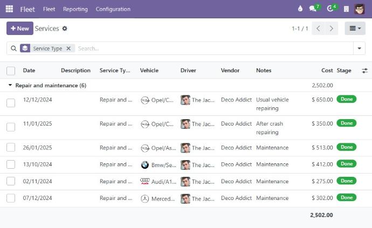Screen dimensions: 372x228
Task: Click the Services gear settings icon
Action: pyautogui.click(x=65, y=29)
